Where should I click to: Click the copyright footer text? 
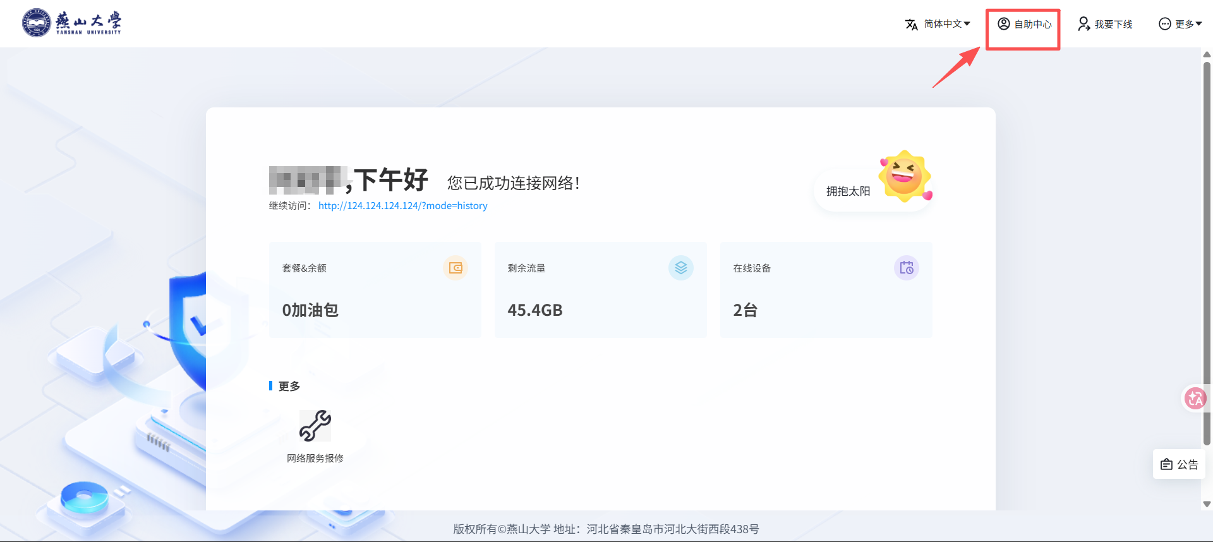coord(606,529)
